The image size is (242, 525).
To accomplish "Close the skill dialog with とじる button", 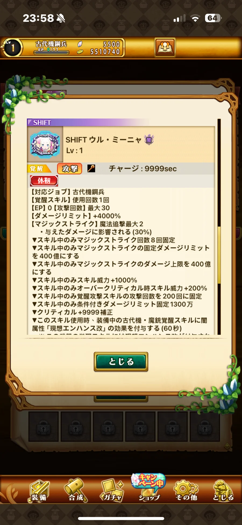I will pyautogui.click(x=121, y=362).
